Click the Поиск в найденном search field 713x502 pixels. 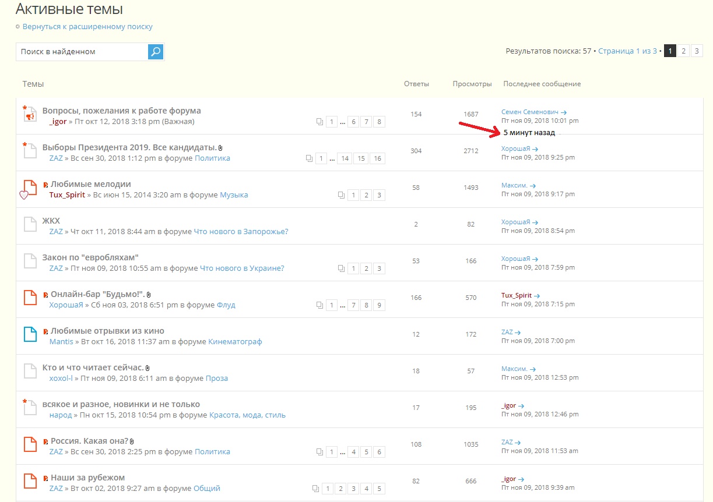(82, 52)
